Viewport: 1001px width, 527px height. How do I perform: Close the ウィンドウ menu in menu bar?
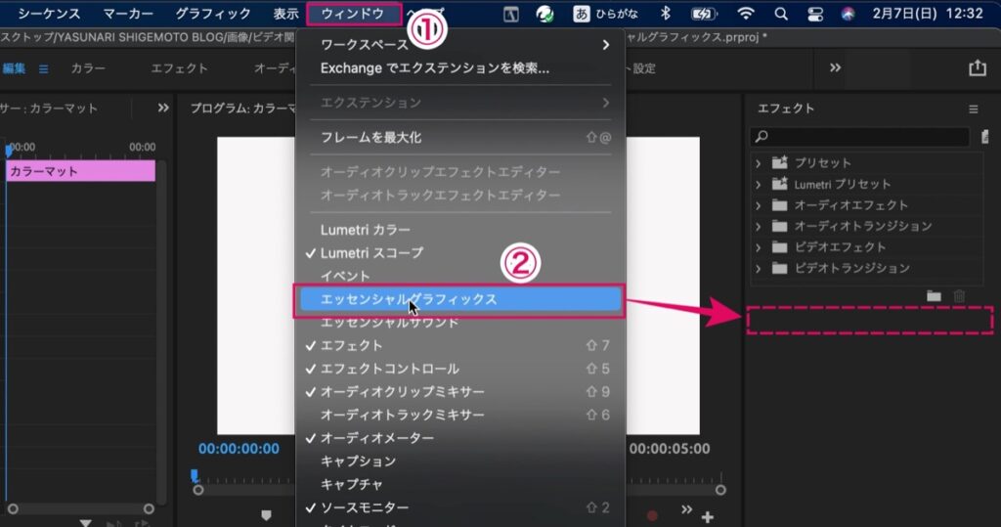click(353, 14)
